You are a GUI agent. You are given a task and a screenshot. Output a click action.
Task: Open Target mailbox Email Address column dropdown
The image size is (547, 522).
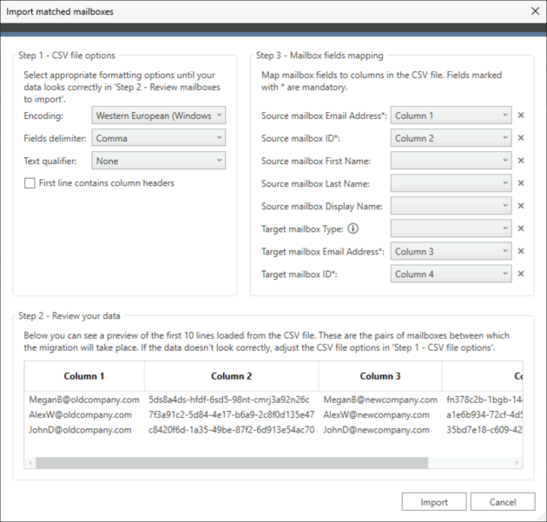(451, 251)
